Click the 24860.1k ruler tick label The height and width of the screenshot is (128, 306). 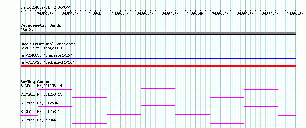120,14
